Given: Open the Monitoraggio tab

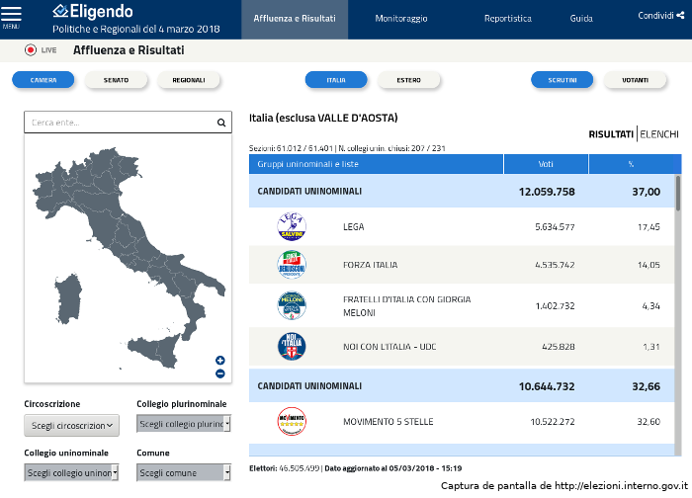Looking at the screenshot, I should click(x=401, y=19).
